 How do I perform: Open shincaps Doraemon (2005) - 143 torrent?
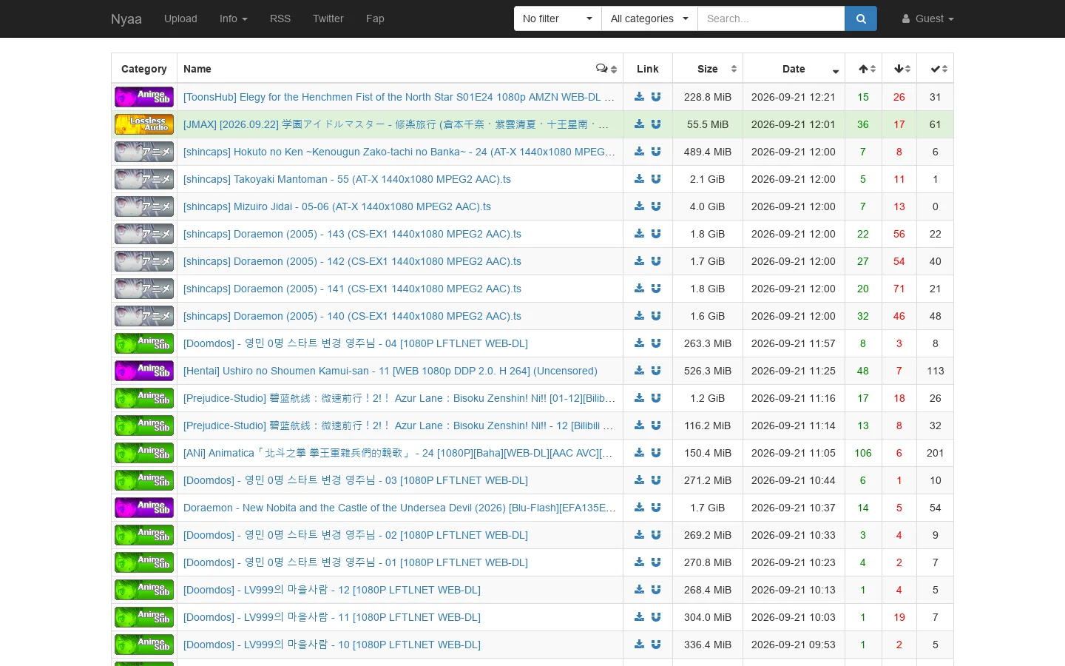tap(352, 234)
